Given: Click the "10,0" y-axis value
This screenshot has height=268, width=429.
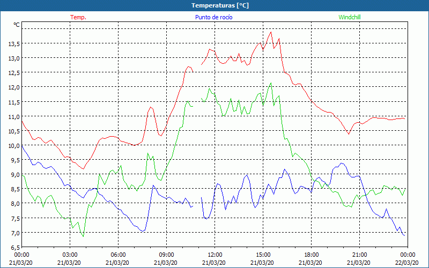Looking at the screenshot, I should [x=14, y=145].
